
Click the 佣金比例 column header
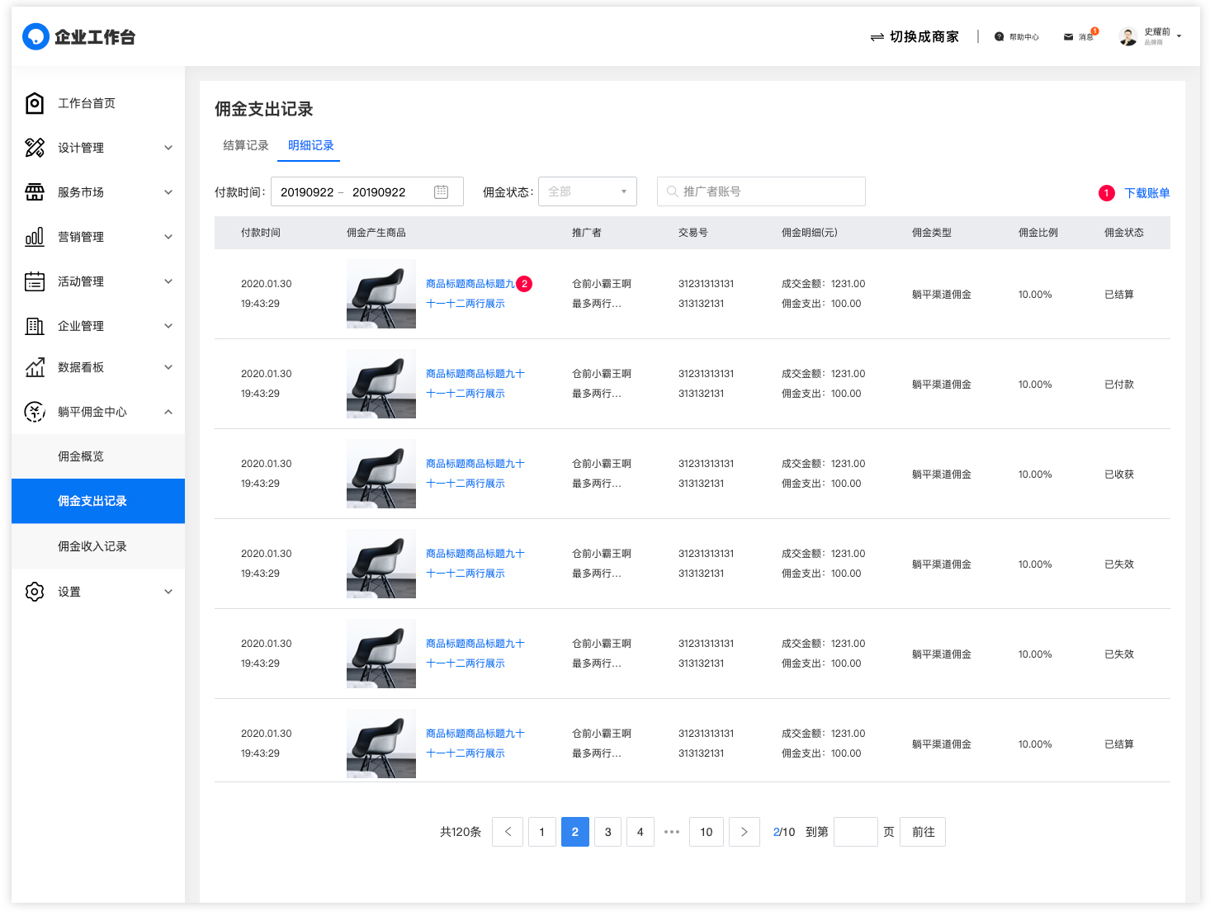[x=1038, y=233]
